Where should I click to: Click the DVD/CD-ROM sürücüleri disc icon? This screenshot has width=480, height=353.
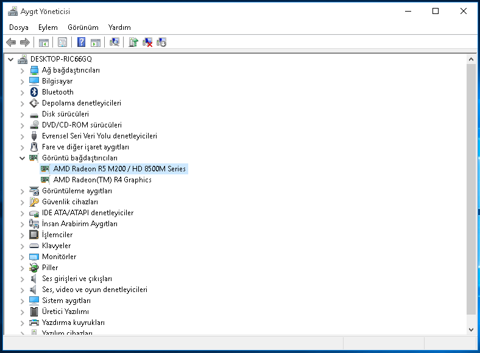click(34, 125)
